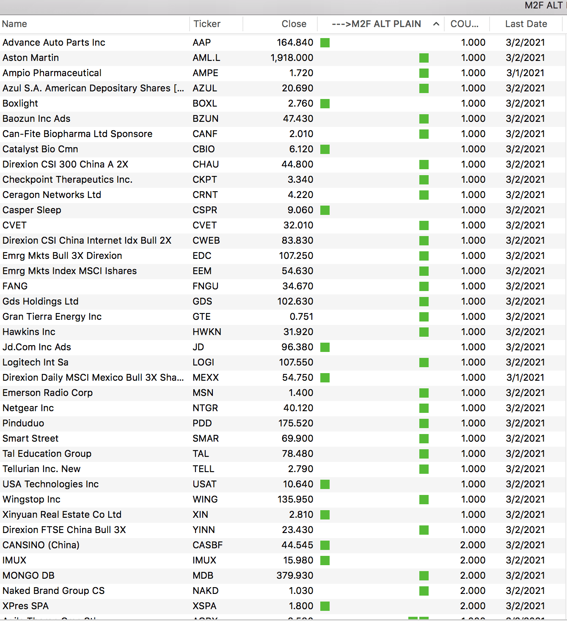Sort by the Ticker column header

216,24
